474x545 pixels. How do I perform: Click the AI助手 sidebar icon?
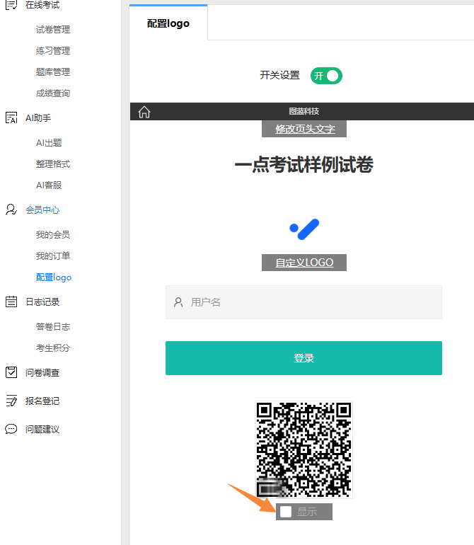click(x=11, y=117)
